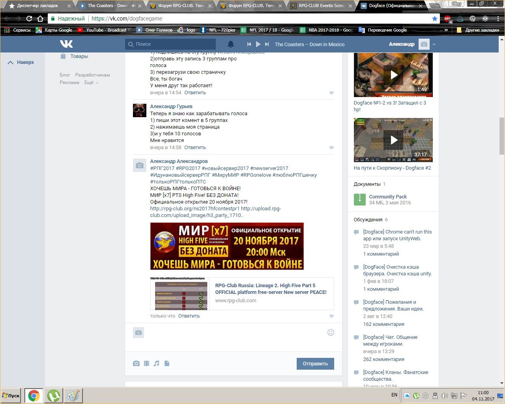Click the Community Pack archive file icon
The width and height of the screenshot is (505, 404).
pyautogui.click(x=360, y=200)
